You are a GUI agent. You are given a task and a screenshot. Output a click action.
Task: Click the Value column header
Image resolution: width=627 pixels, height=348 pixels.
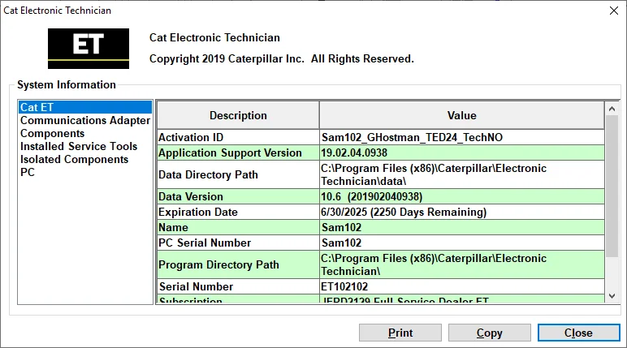click(x=461, y=115)
